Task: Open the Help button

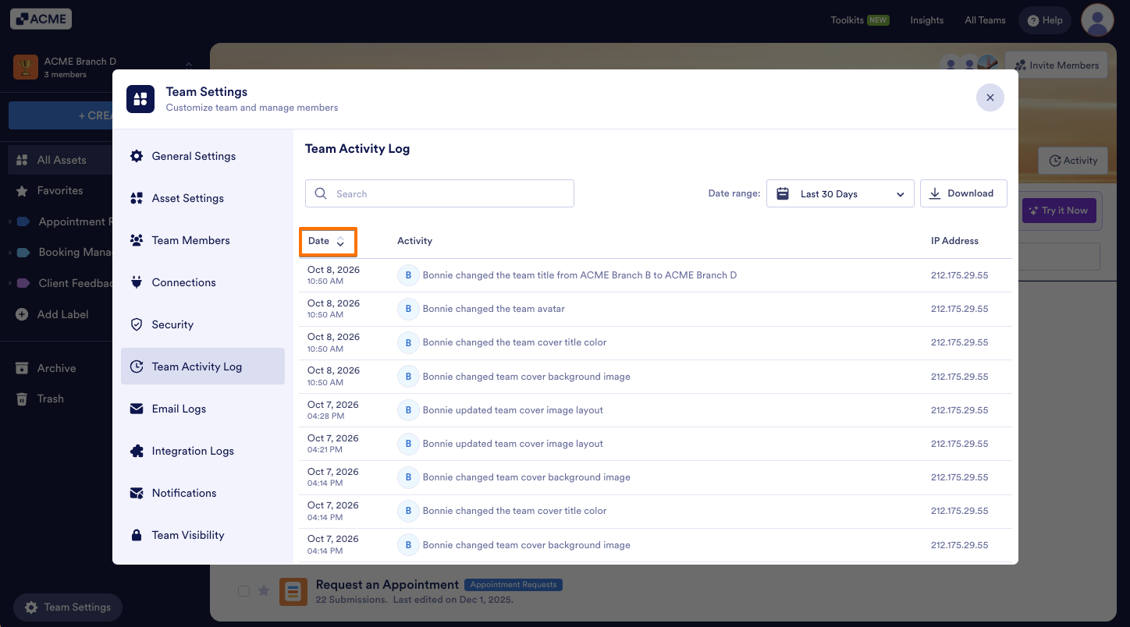Action: tap(1045, 20)
